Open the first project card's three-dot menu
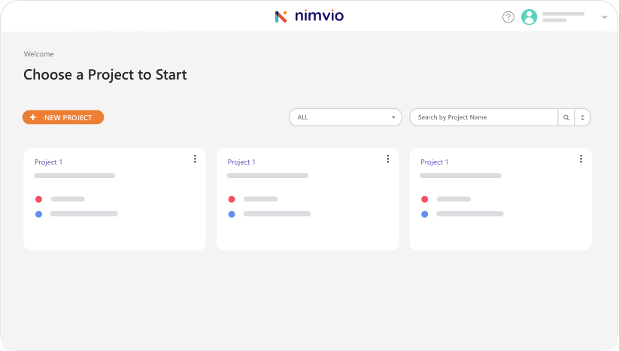 tap(195, 159)
